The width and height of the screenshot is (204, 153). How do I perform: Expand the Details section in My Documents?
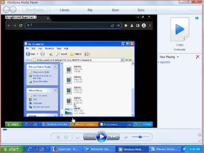click(x=55, y=116)
